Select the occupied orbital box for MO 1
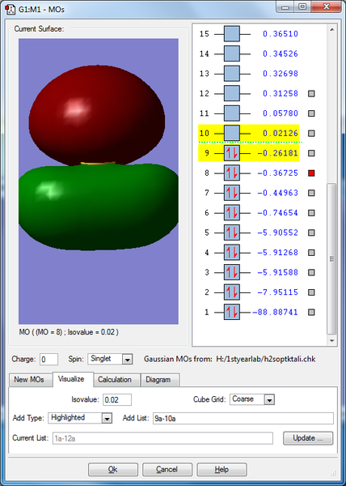Viewport: 346px width, 486px height. point(231,312)
